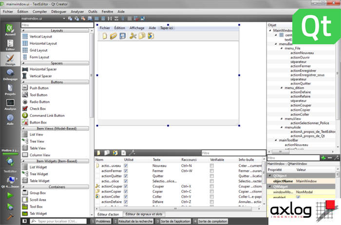Image resolution: width=341 pixels, height=225 pixels.
Task: Toggle Utilisé checkbox for actionCouper
Action: click(126, 187)
